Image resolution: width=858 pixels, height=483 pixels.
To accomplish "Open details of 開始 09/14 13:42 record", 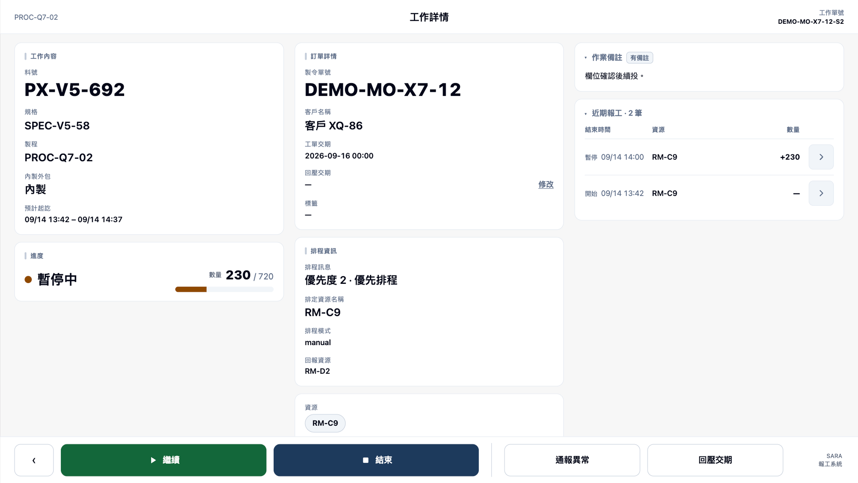I will click(821, 193).
